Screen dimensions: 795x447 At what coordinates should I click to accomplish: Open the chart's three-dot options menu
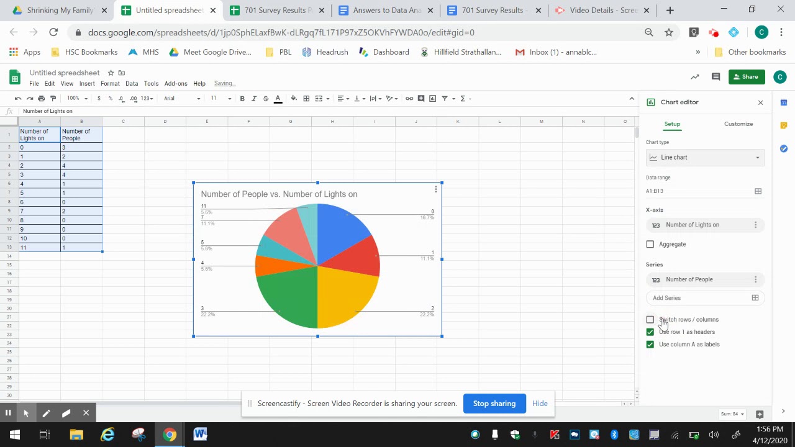pyautogui.click(x=436, y=189)
